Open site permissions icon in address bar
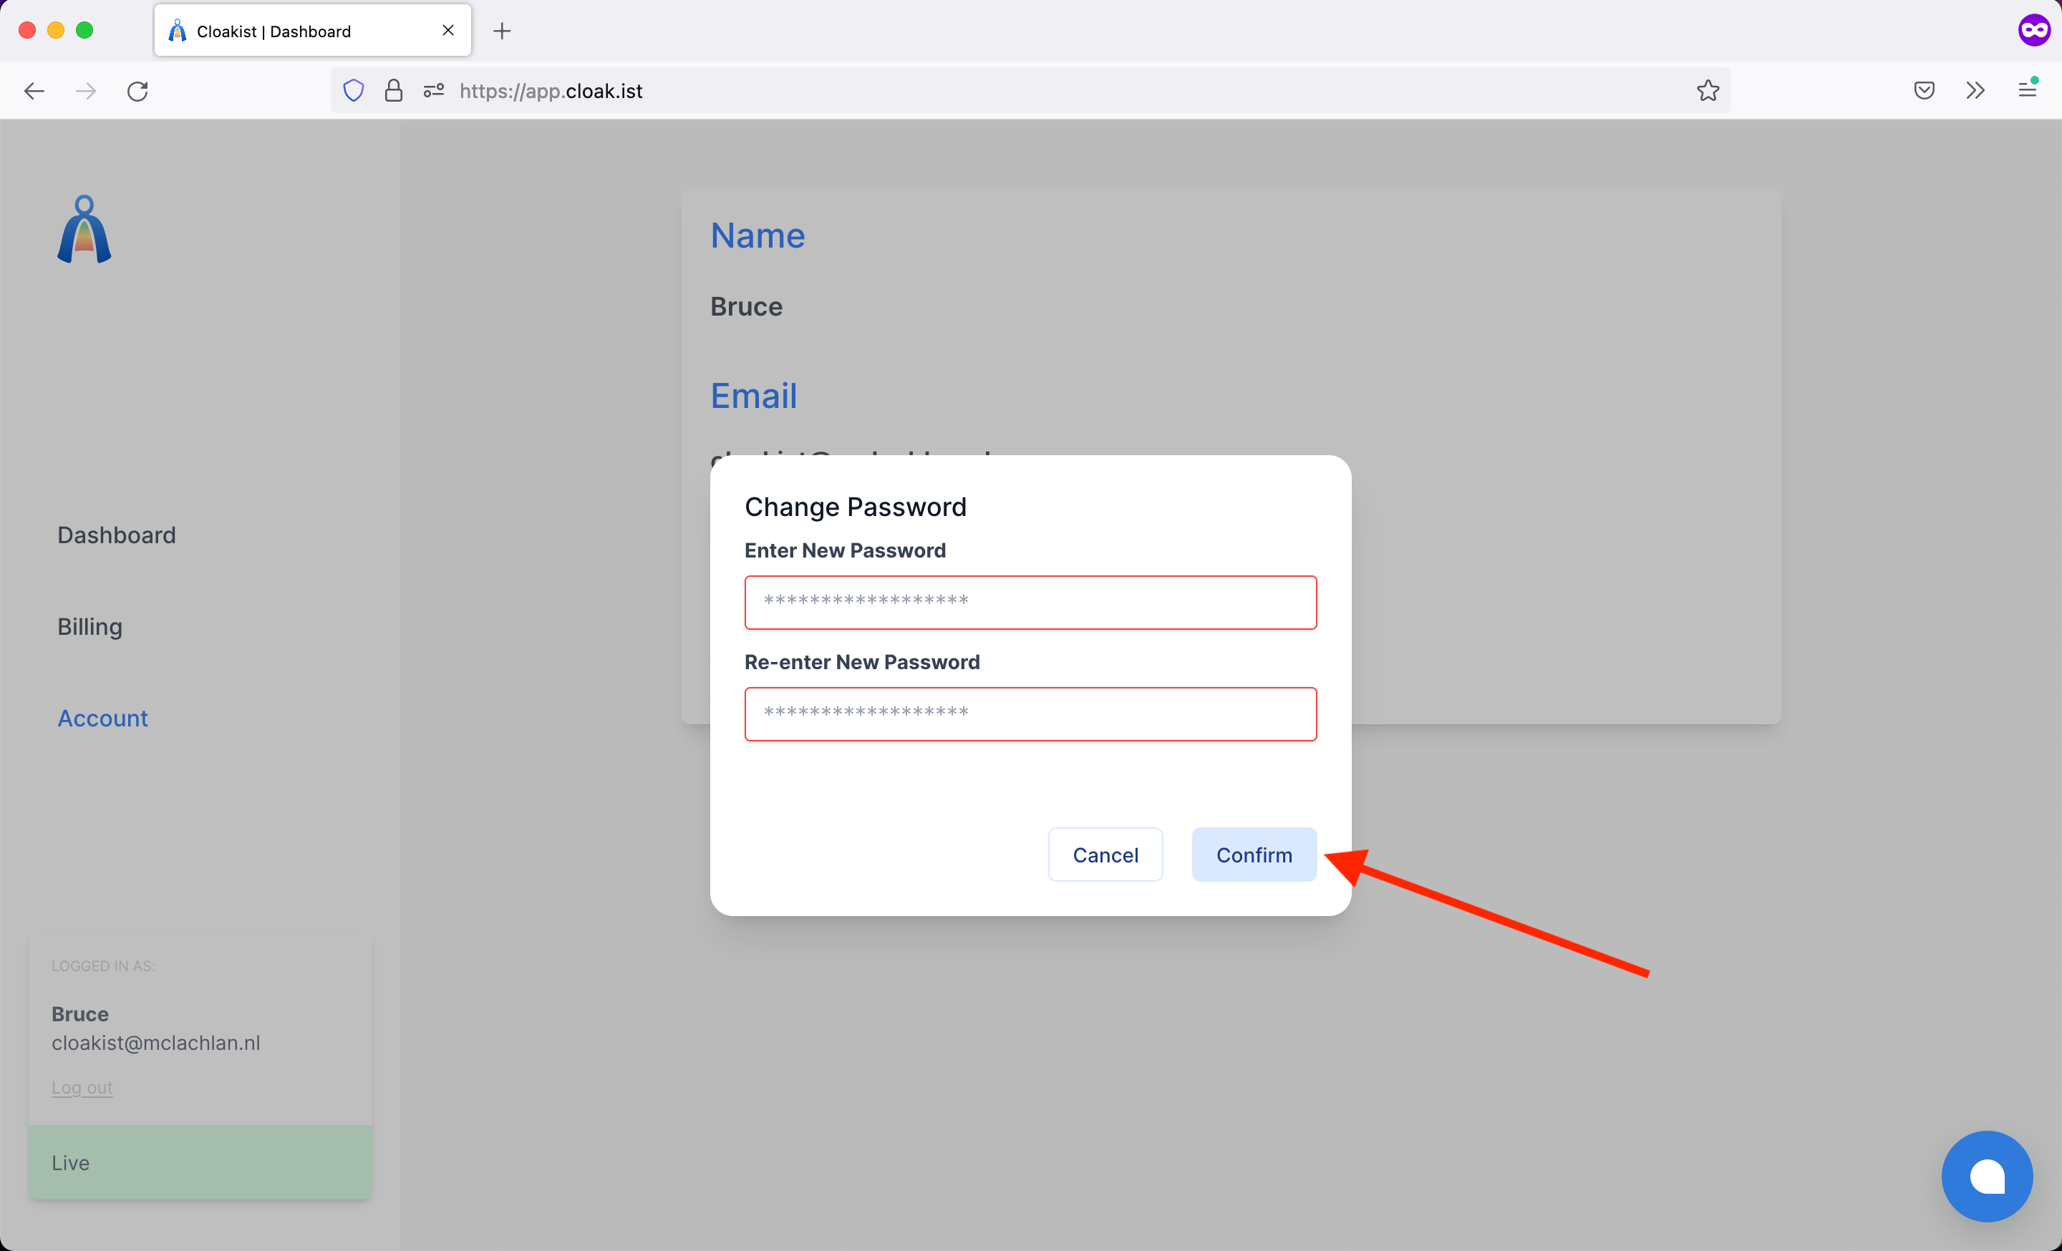The image size is (2062, 1251). click(433, 90)
